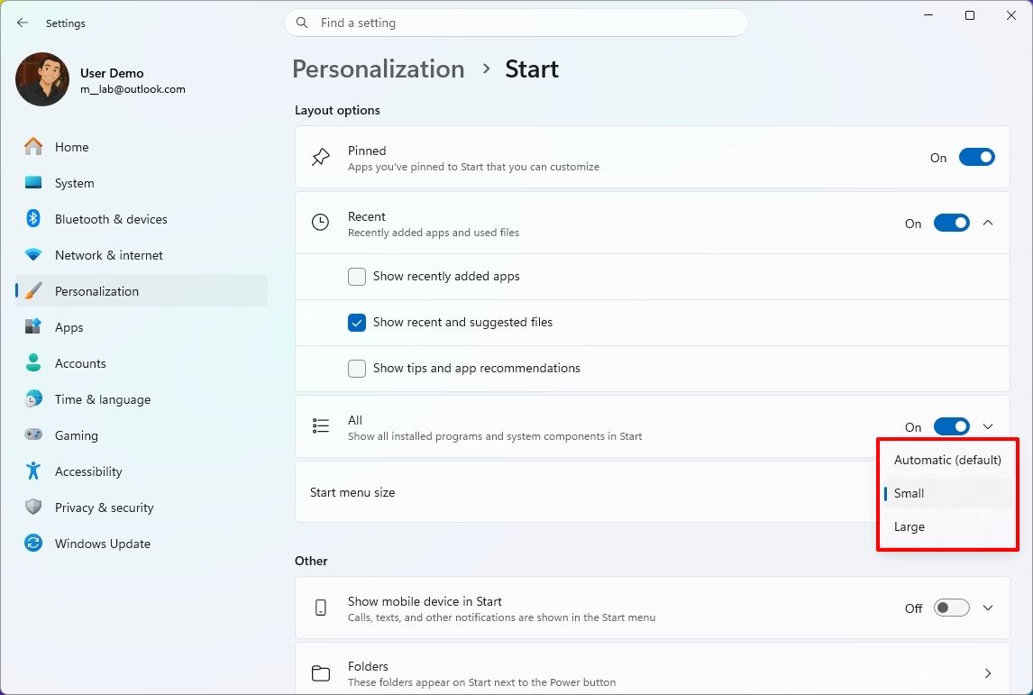Open Apps settings category
The image size is (1033, 695).
tap(141, 326)
